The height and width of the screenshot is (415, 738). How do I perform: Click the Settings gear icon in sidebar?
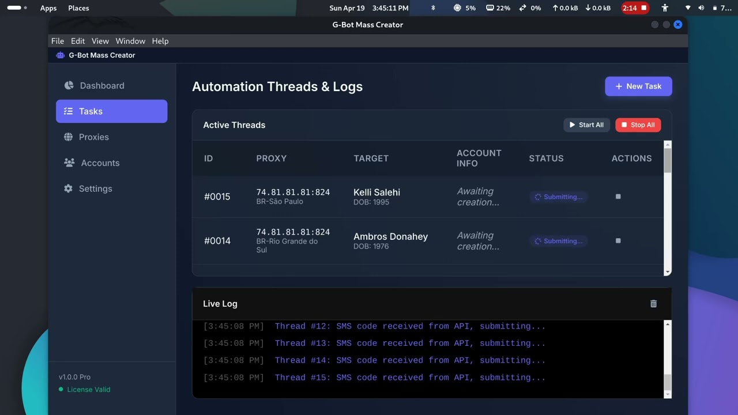tap(68, 188)
